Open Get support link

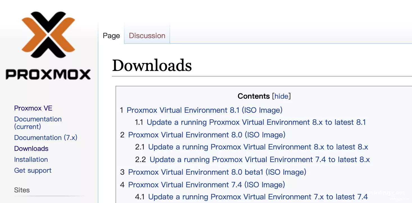click(33, 170)
